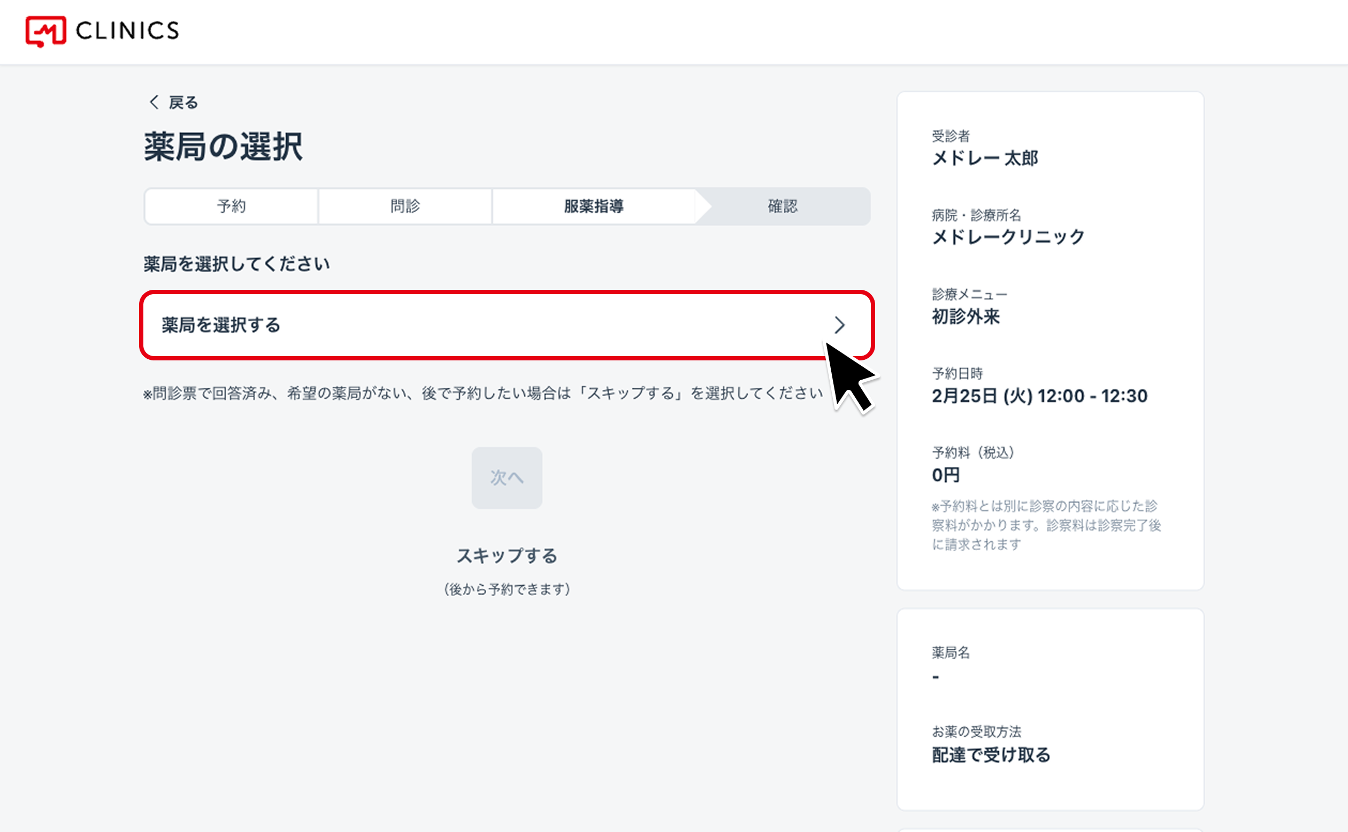Screen dimensions: 1348x832
Task: Click the red CLINICS logo icon
Action: coord(45,32)
